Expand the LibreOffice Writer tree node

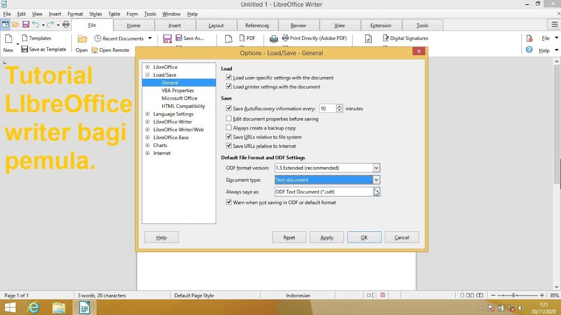(147, 122)
